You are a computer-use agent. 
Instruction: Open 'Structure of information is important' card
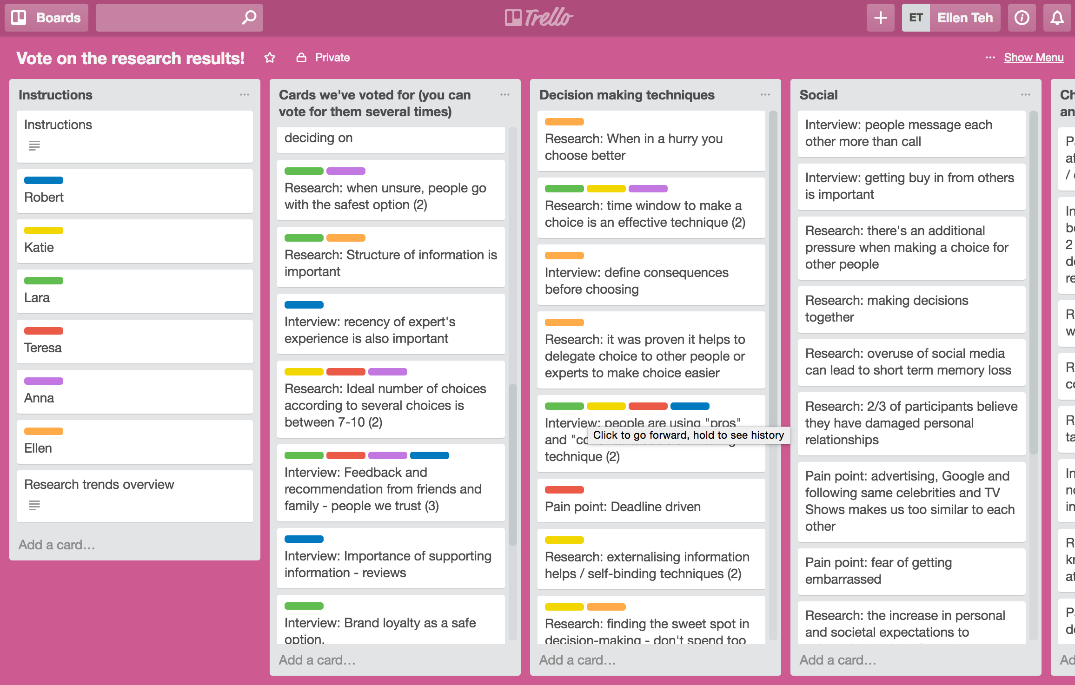(x=391, y=257)
